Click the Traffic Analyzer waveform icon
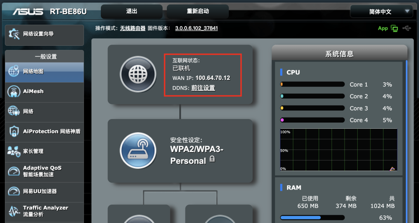The image size is (419, 223). 14,211
